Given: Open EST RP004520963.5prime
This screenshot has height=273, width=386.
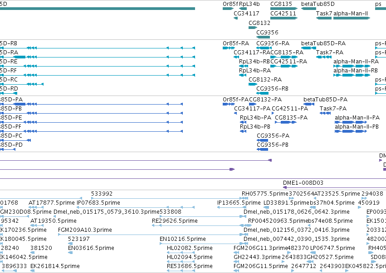Looking at the screenshot, I should [x=278, y=221].
